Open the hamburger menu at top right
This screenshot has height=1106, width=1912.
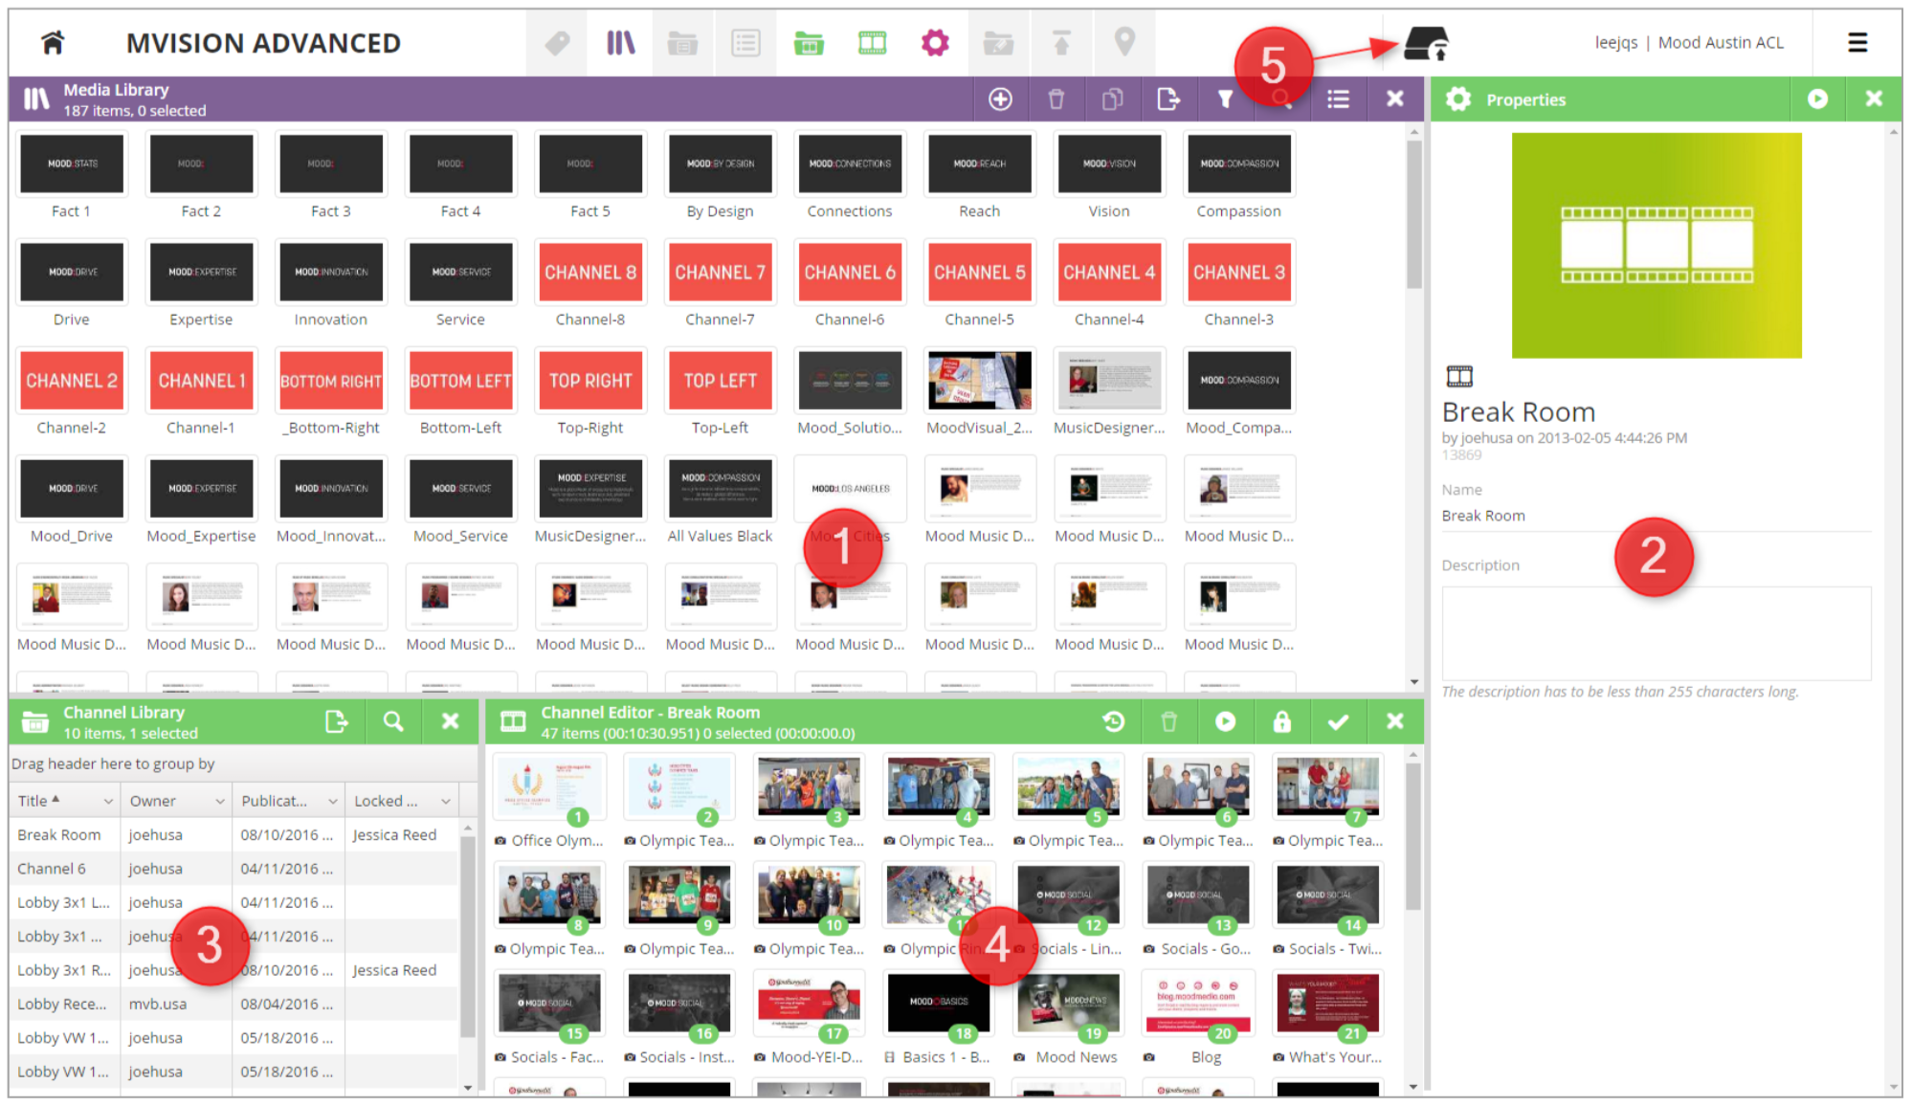[x=1857, y=42]
